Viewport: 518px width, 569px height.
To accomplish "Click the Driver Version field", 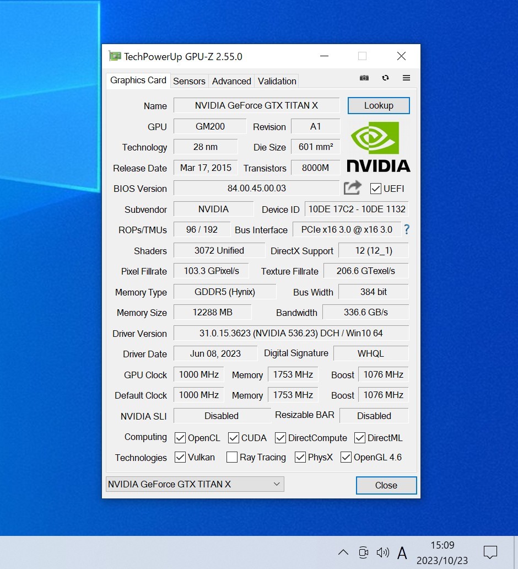I will (x=291, y=333).
